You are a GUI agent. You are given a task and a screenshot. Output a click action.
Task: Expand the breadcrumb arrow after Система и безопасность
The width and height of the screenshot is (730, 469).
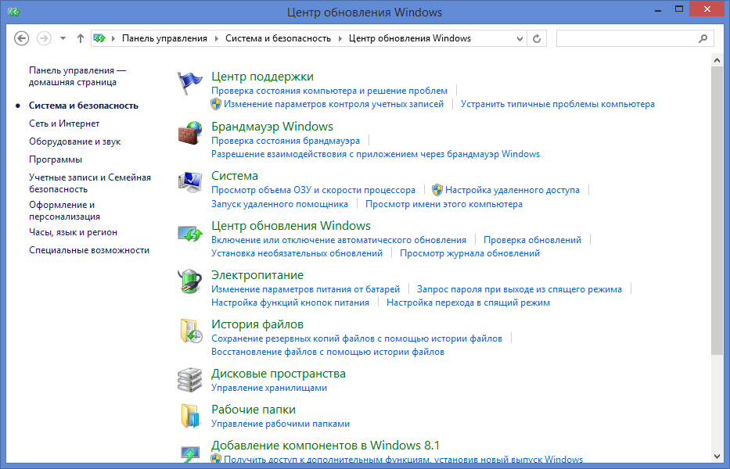(x=340, y=38)
